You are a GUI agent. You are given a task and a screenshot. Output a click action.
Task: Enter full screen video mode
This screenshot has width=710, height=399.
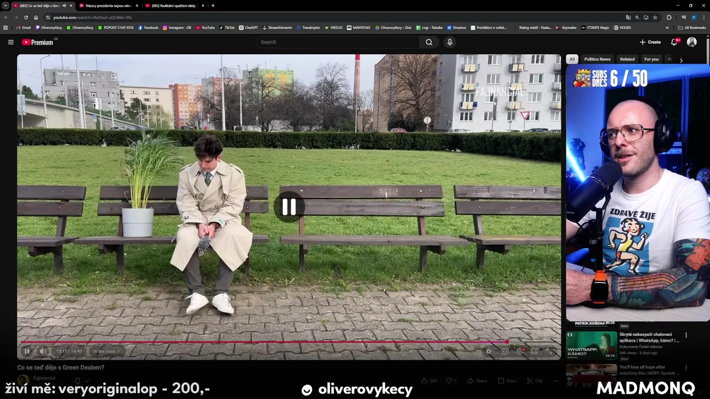(549, 351)
